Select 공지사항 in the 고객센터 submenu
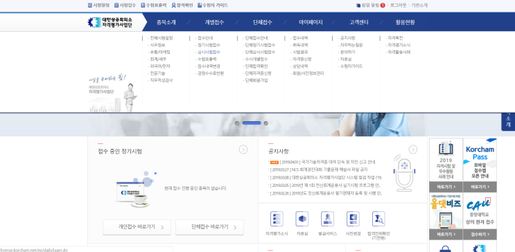The width and height of the screenshot is (515, 252). pos(348,38)
